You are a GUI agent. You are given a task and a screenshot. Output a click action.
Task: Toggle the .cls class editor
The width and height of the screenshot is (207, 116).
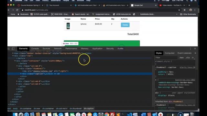[188, 58]
